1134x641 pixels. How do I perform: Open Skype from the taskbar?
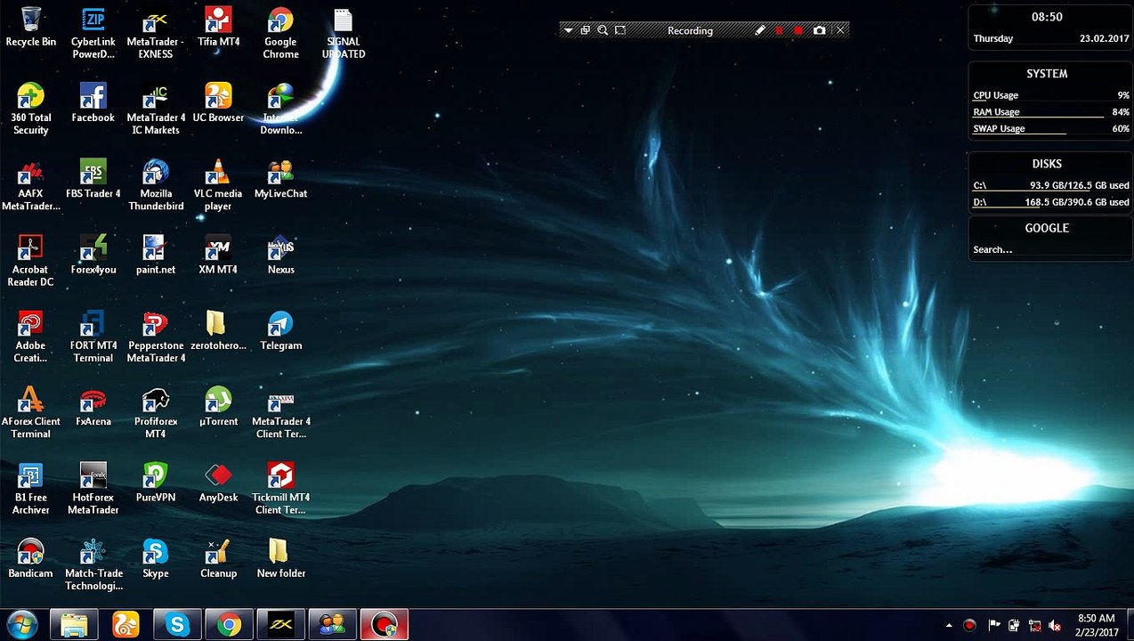tap(177, 625)
